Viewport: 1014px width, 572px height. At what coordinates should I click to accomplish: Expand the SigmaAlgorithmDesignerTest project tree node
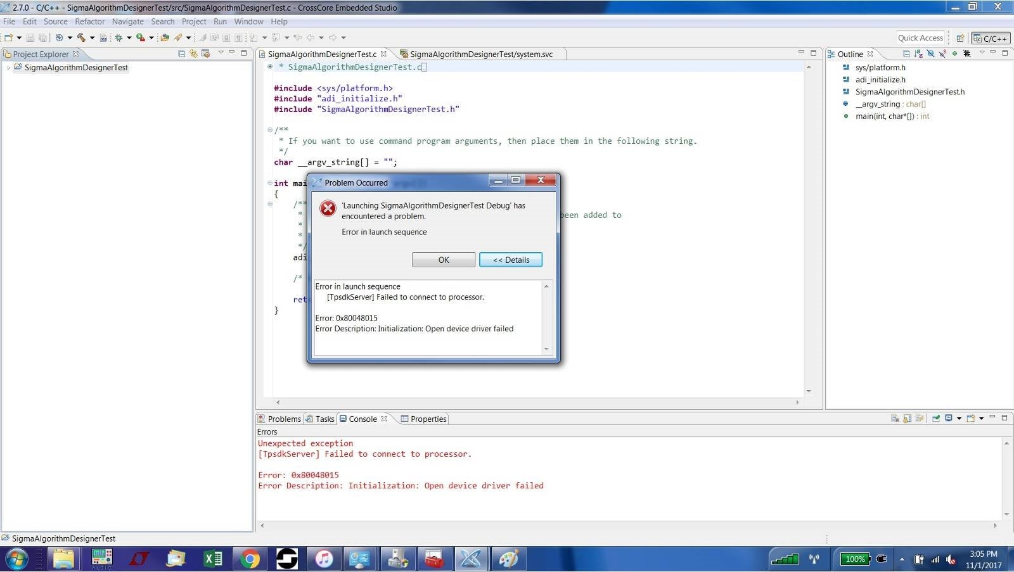coord(8,68)
